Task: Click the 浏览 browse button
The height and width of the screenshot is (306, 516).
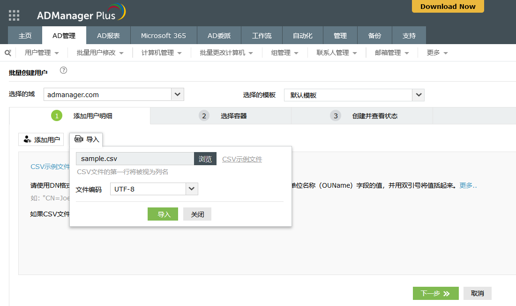Action: tap(205, 159)
